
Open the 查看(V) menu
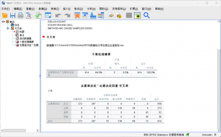(30, 9)
